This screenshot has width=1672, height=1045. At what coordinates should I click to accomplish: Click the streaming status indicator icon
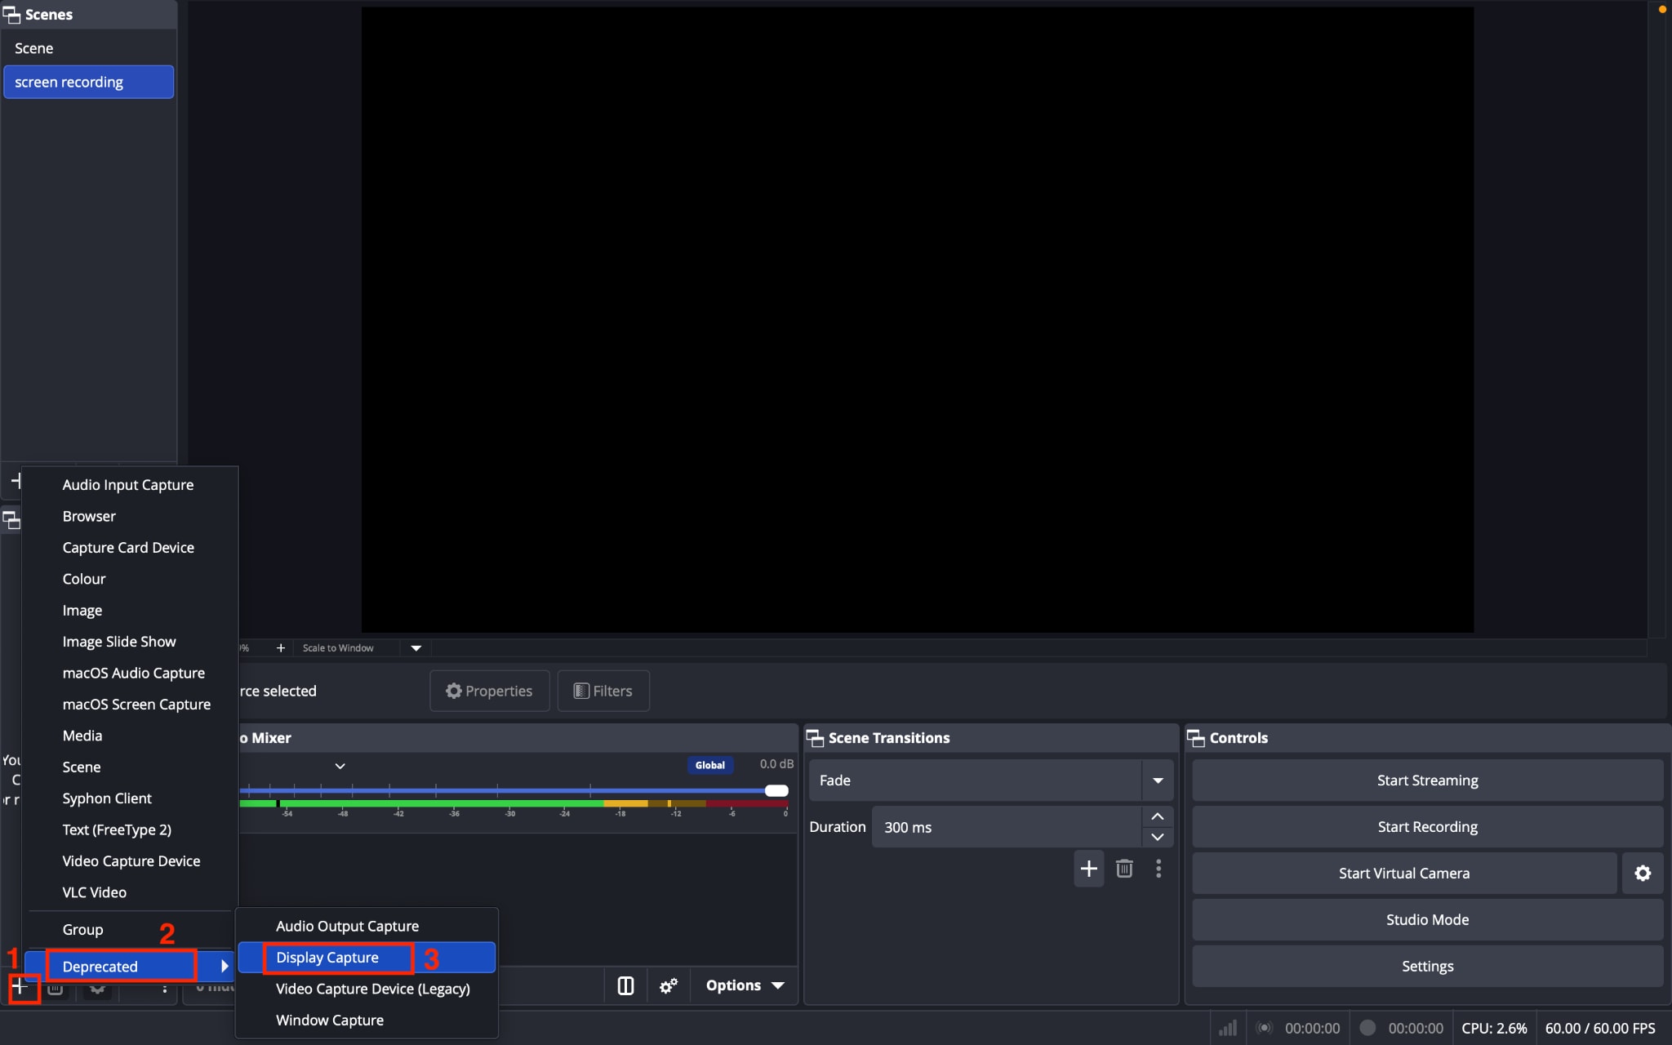1265,1029
